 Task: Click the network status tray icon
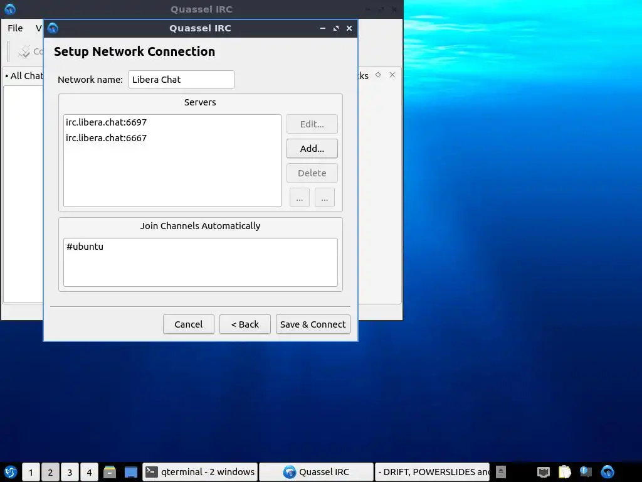click(x=544, y=472)
